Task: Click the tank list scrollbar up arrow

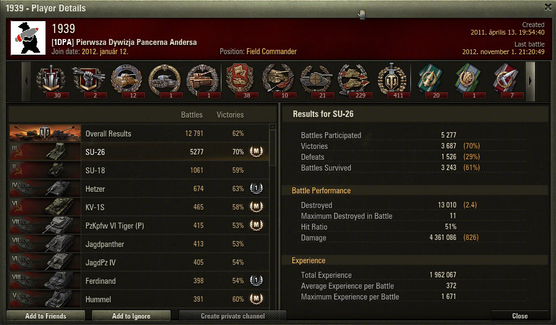Action: coord(272,127)
